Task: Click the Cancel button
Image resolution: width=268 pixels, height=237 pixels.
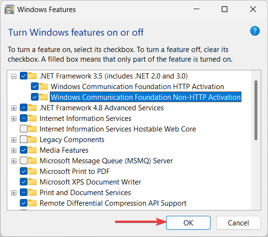Action: 239,223
